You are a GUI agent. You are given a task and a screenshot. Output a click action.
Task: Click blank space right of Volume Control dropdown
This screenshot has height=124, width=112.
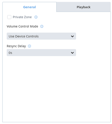93,36
